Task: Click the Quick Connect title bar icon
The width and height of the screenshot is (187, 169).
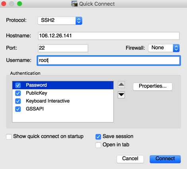Action: [74, 4]
